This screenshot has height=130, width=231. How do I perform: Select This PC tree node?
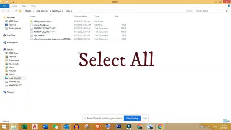pos(10,49)
